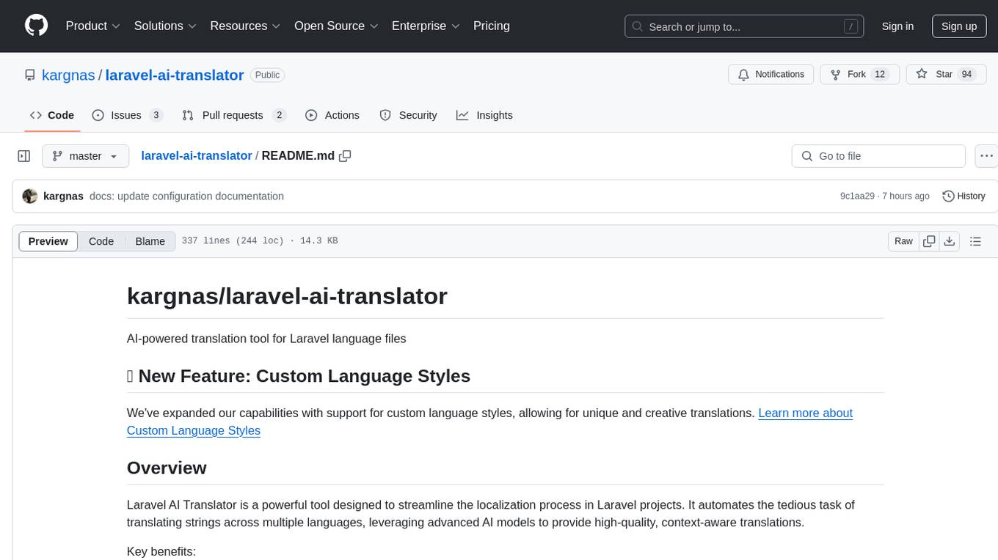
Task: Expand the Solutions menu
Action: (165, 26)
